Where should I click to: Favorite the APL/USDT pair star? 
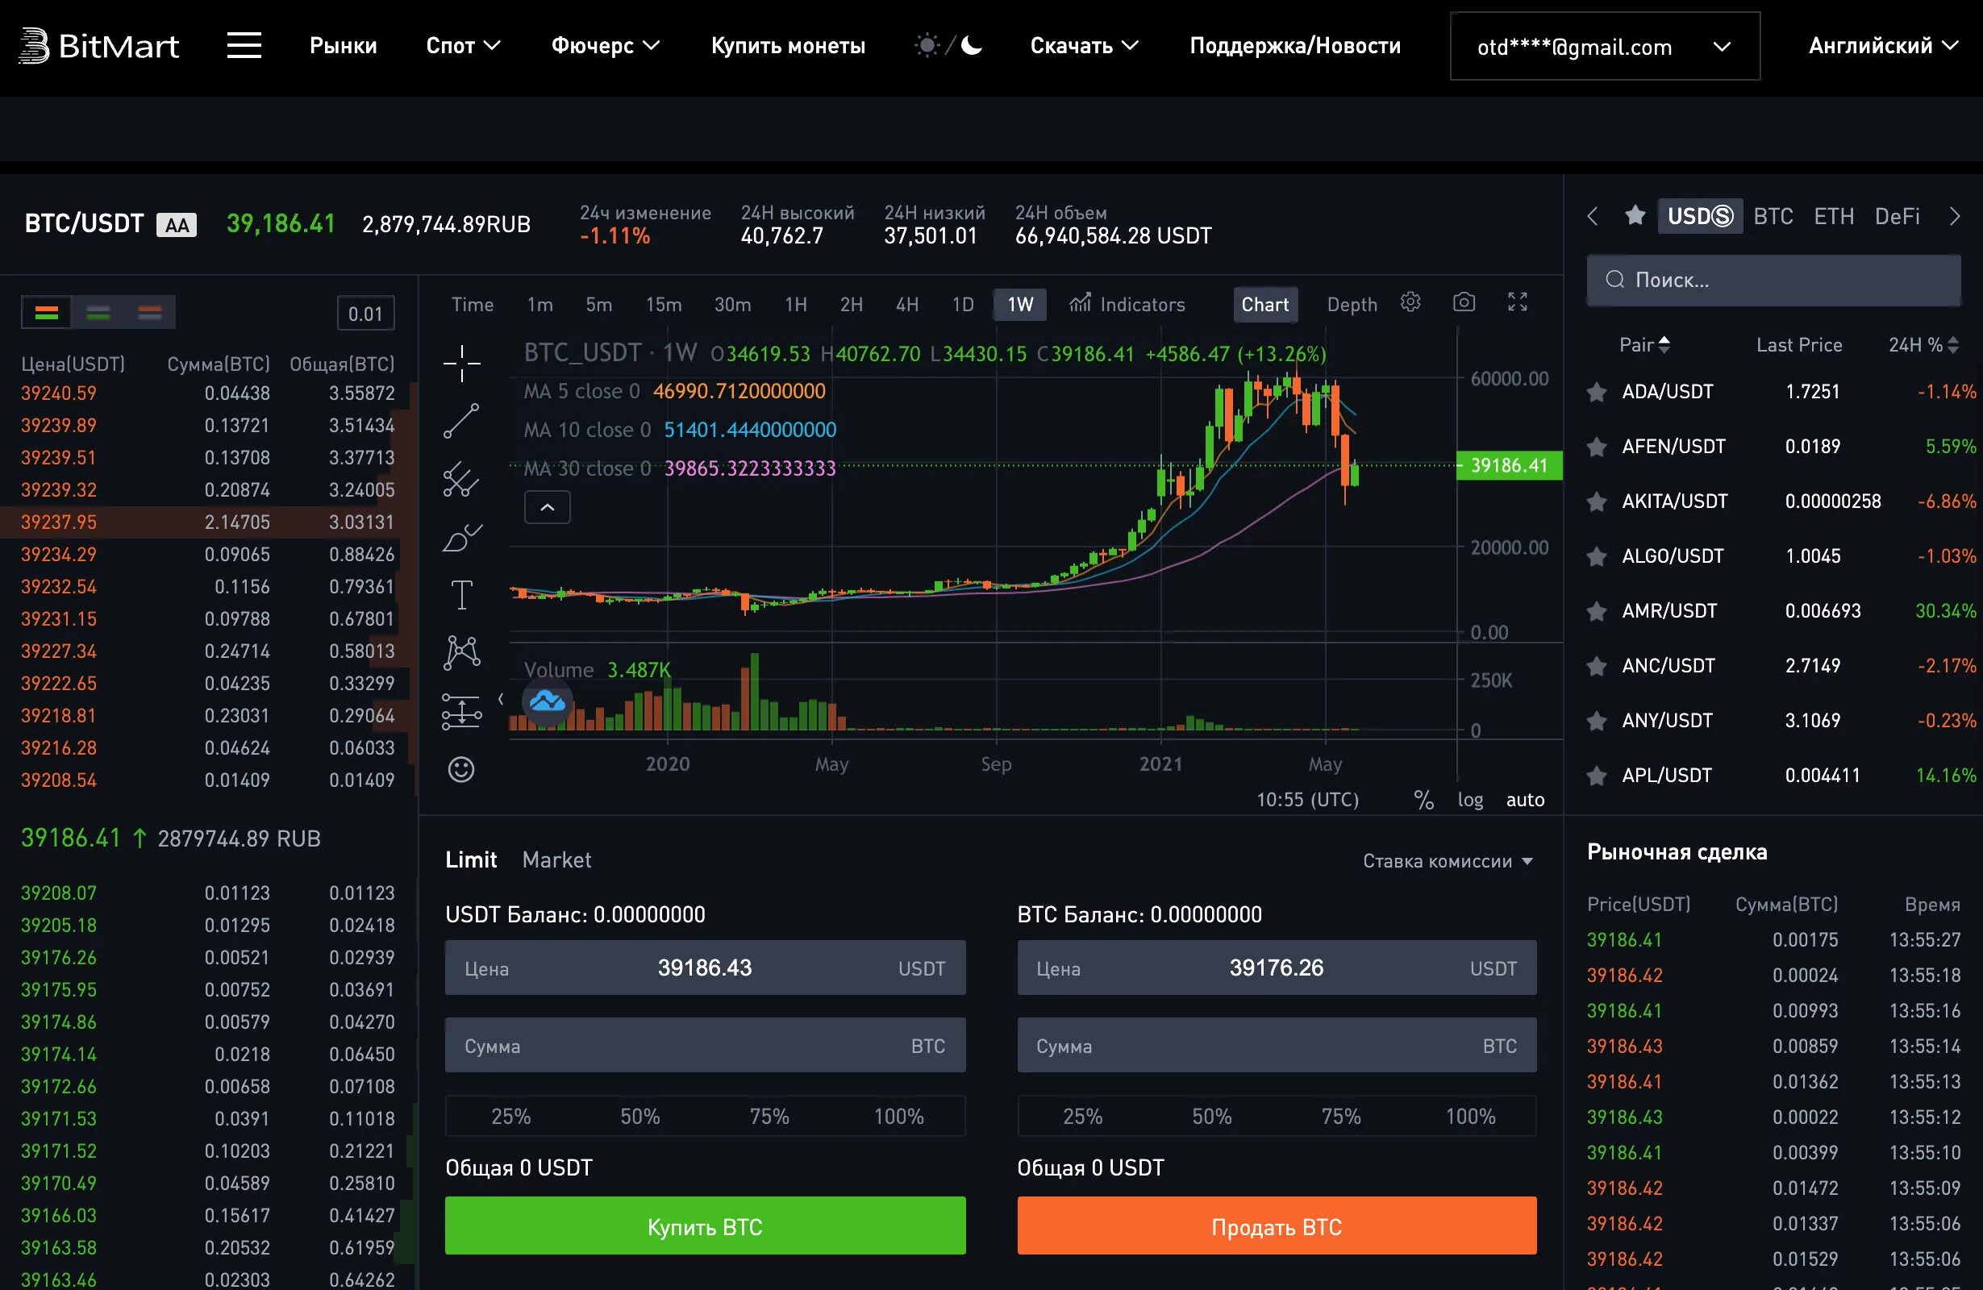coord(1597,776)
